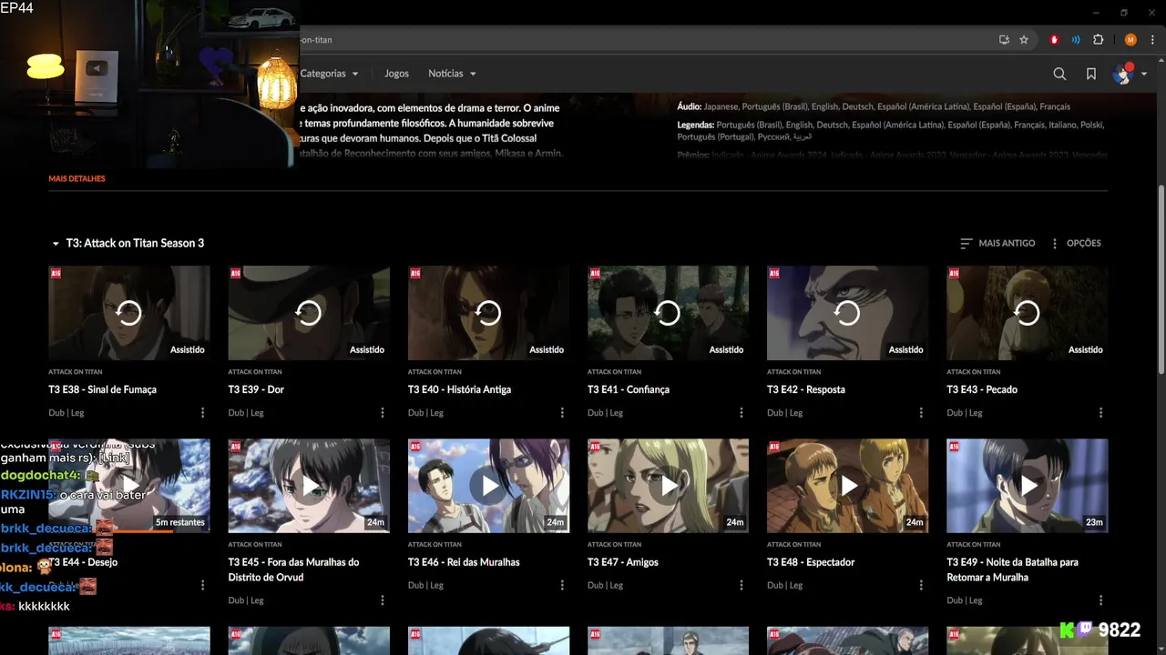Click the MAIS DETALHES link
The image size is (1166, 655).
coord(77,178)
